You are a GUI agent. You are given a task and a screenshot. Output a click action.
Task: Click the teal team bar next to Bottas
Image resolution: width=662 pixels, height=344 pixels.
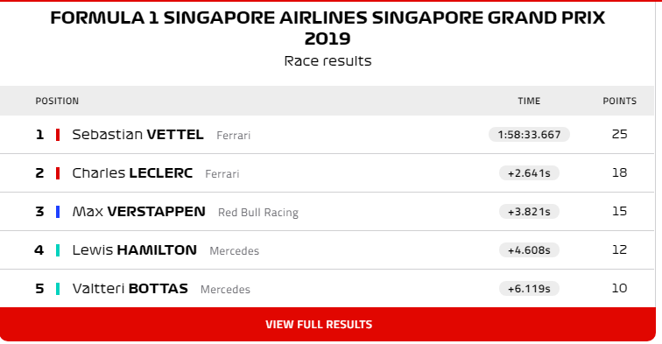(58, 289)
